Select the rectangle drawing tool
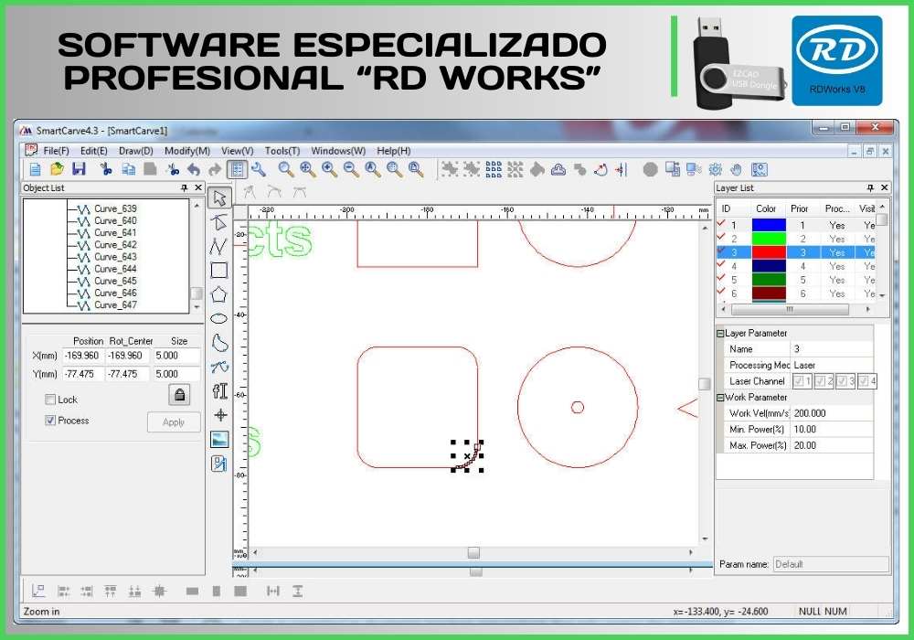Image resolution: width=914 pixels, height=640 pixels. 218,271
